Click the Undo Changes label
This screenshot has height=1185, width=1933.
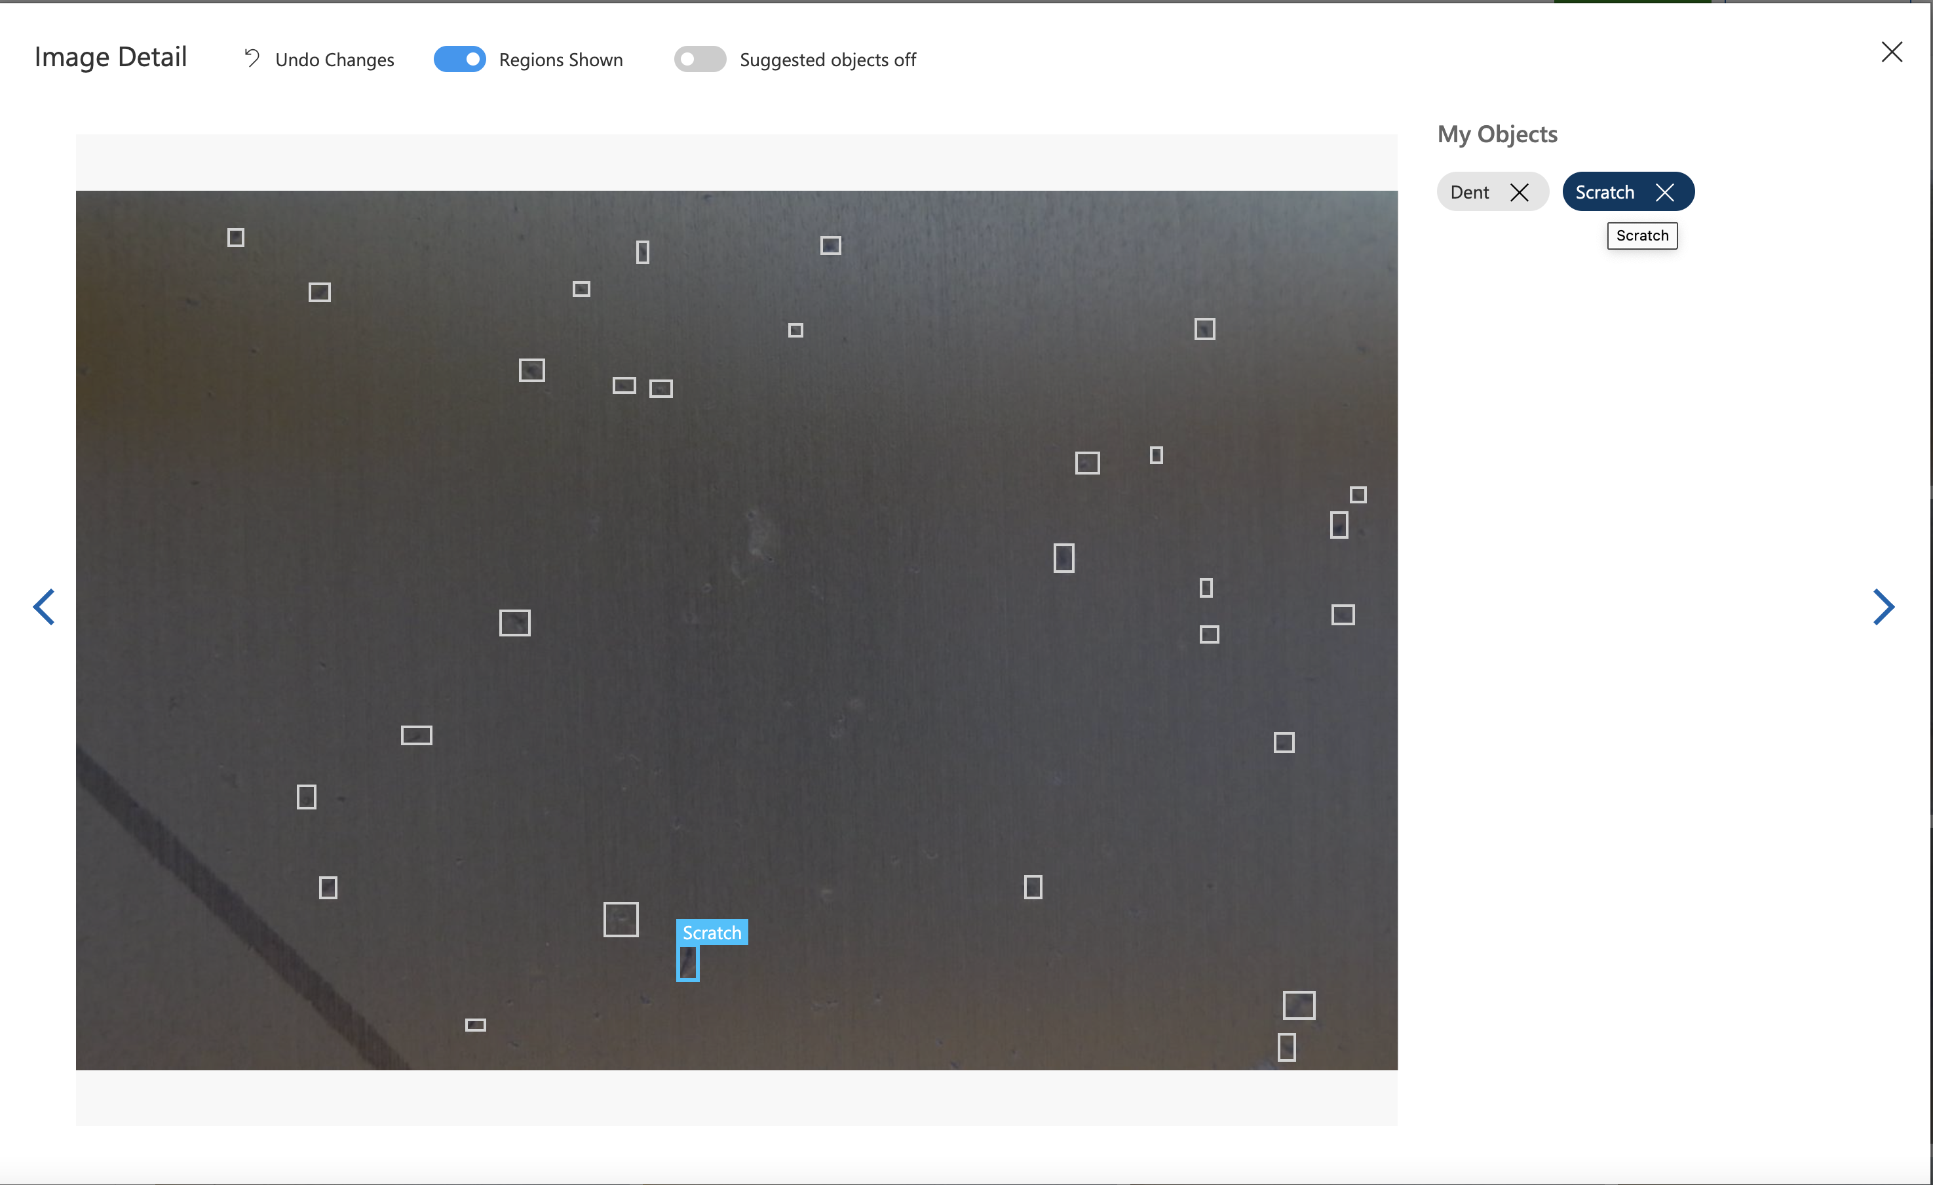[x=334, y=60]
